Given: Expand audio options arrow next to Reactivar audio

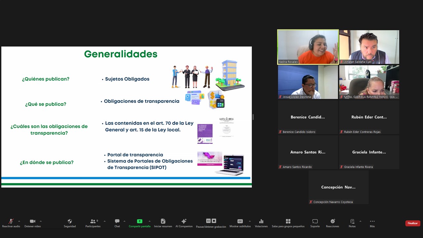Looking at the screenshot, I should click(19, 221).
